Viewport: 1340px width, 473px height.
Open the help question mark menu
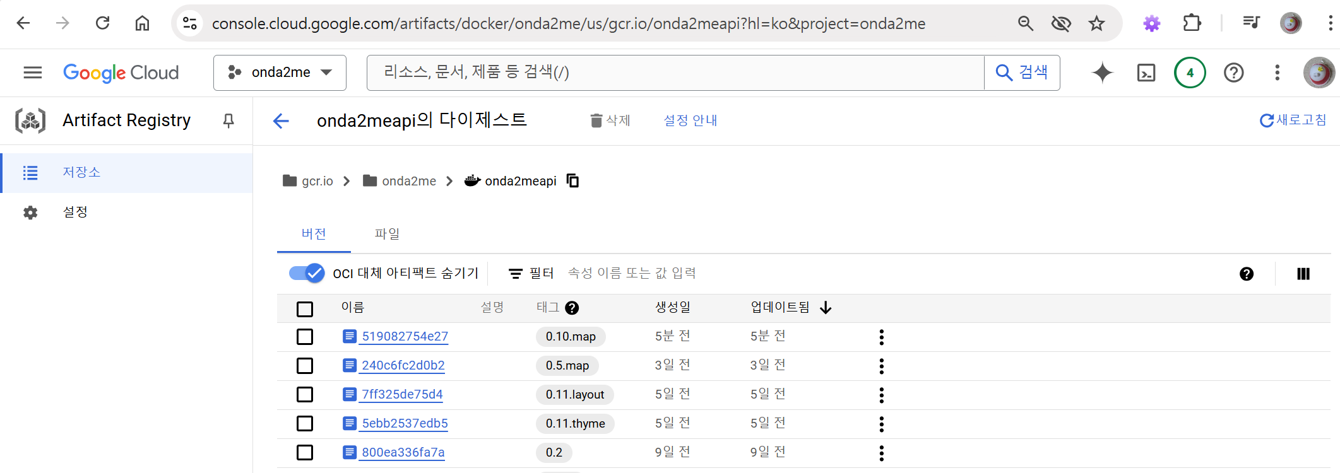(1234, 73)
